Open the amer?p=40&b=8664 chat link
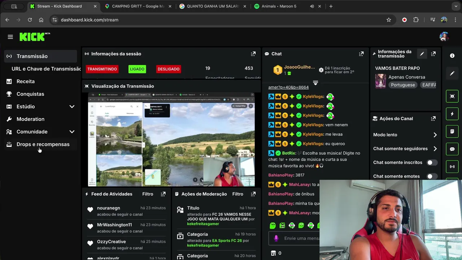This screenshot has height=260, width=462. [x=288, y=87]
